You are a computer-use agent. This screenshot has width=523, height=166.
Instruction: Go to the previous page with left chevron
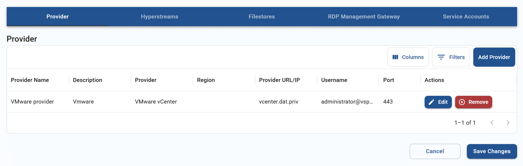tap(492, 123)
